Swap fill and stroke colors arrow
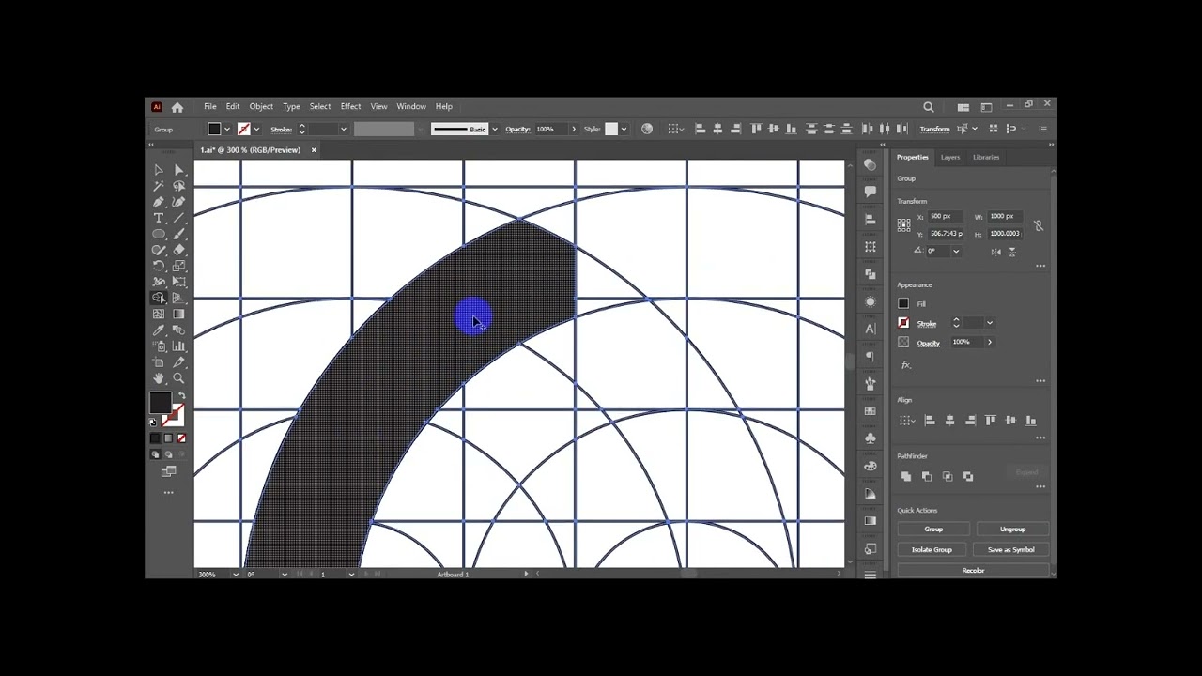1202x676 pixels. (181, 395)
